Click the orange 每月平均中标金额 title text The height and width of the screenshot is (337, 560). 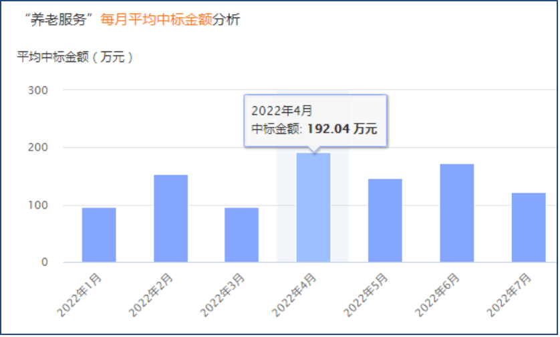[x=156, y=20]
